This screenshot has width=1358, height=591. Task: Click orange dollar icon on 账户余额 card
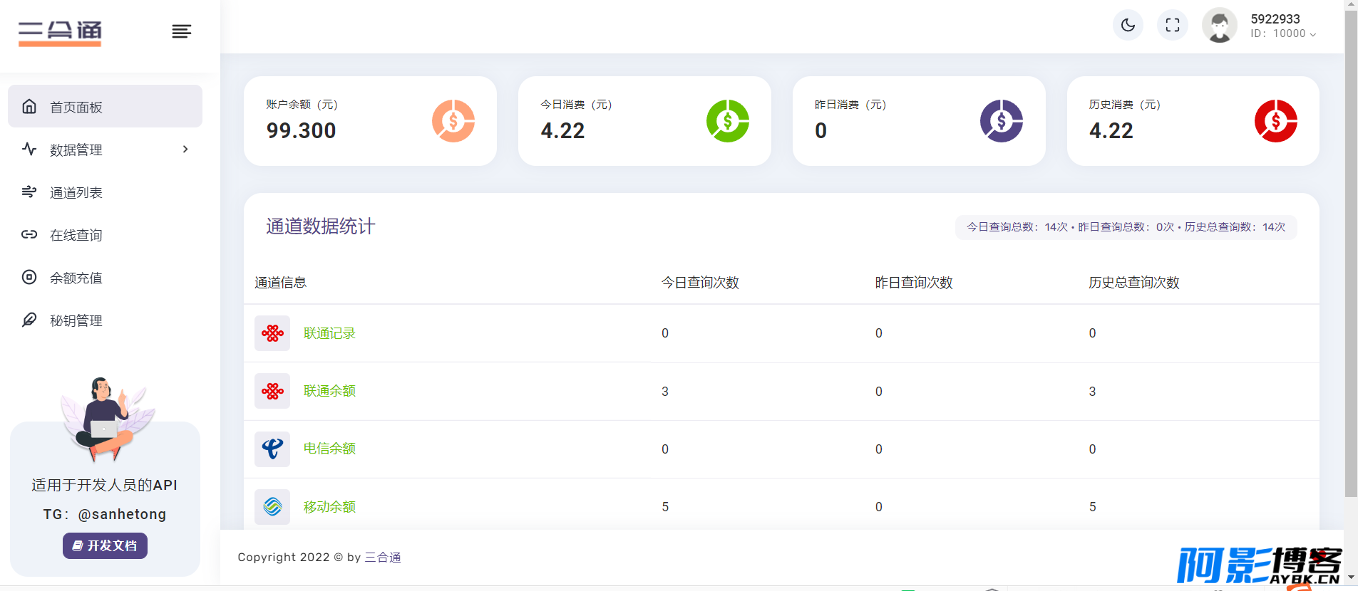pyautogui.click(x=453, y=121)
